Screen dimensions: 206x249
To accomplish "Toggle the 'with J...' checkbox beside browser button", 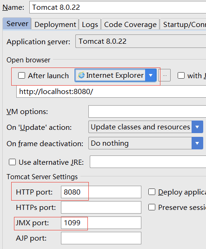I will tap(181, 75).
